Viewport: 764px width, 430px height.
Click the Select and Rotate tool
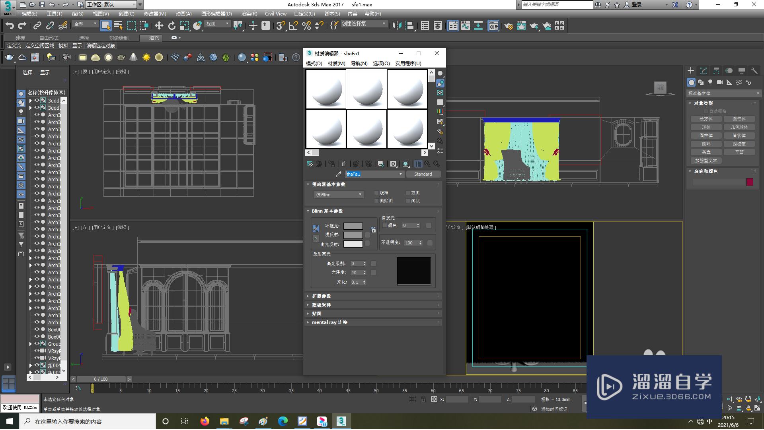point(172,26)
